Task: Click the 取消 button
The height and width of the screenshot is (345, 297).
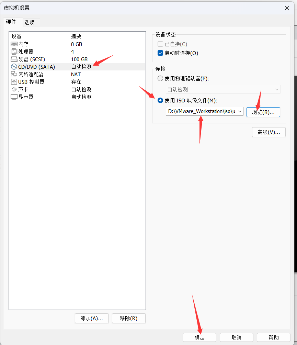Action: coord(237,337)
